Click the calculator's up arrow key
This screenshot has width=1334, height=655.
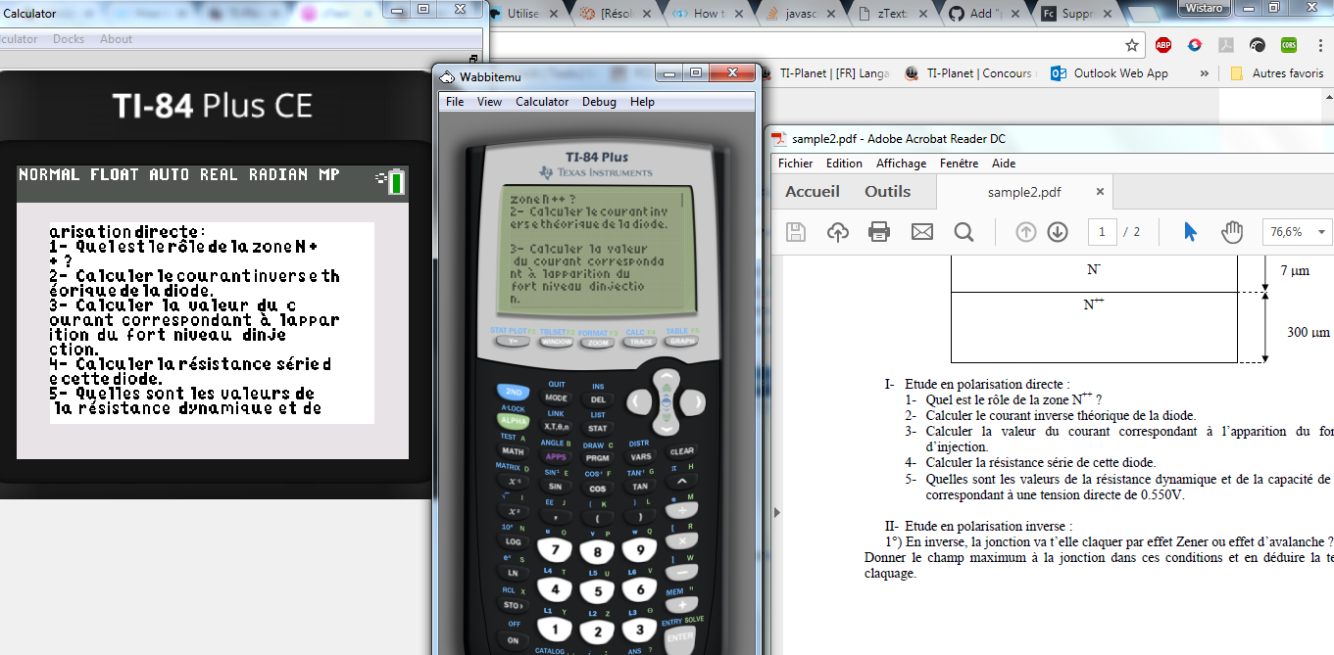pos(667,379)
